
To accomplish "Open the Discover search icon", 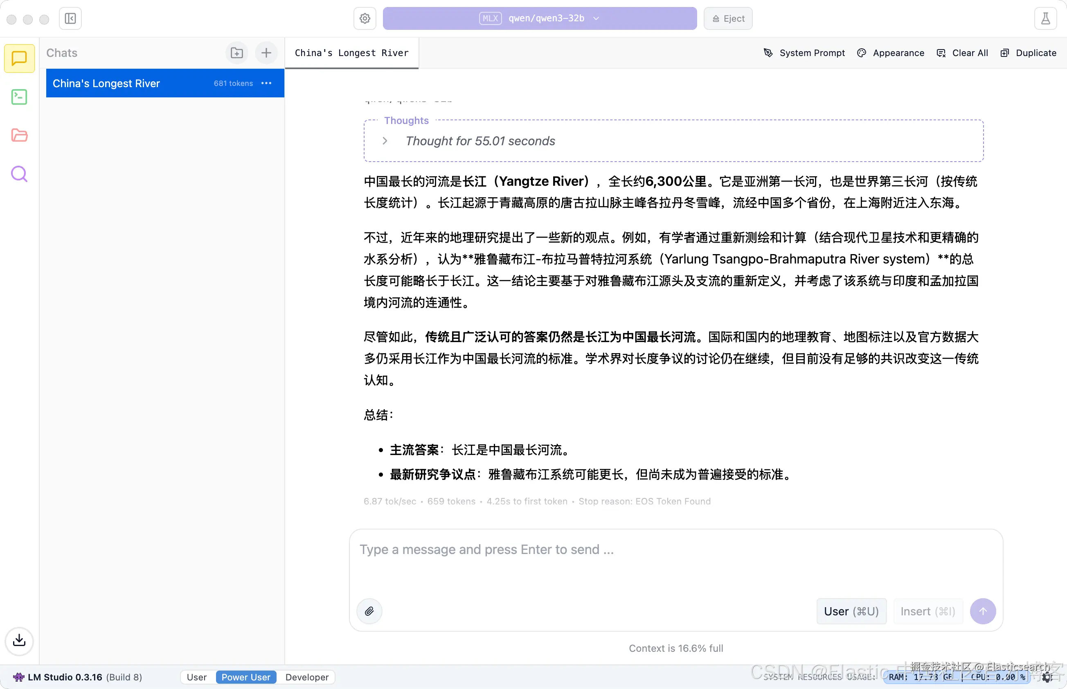I will pos(19,173).
